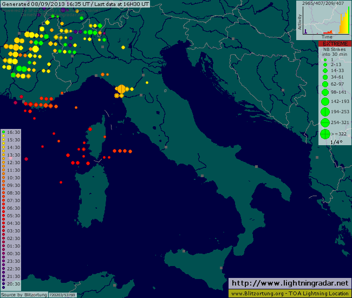This screenshot has height=298, width=352.
Task: Click the 142-193 range label text
Action: pyautogui.click(x=340, y=101)
